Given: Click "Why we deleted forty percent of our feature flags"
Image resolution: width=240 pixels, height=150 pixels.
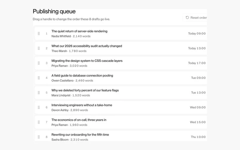Looking at the screenshot, I should click(x=85, y=90).
